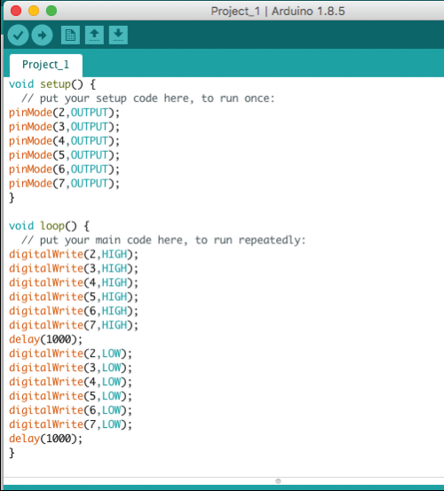Click the yellow minimize window button
This screenshot has height=491, width=444.
34,11
